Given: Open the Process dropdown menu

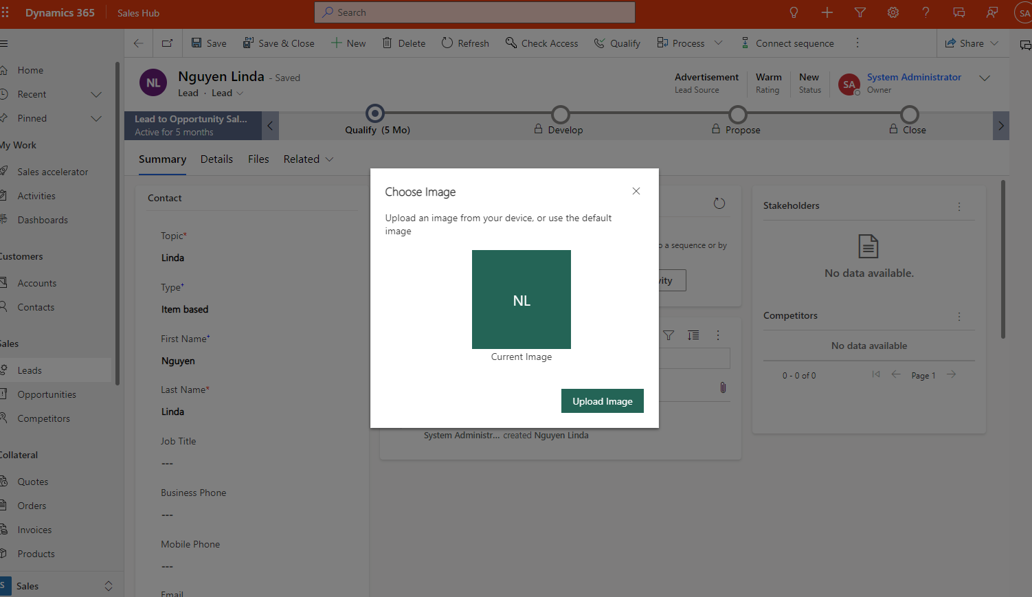Looking at the screenshot, I should point(689,43).
